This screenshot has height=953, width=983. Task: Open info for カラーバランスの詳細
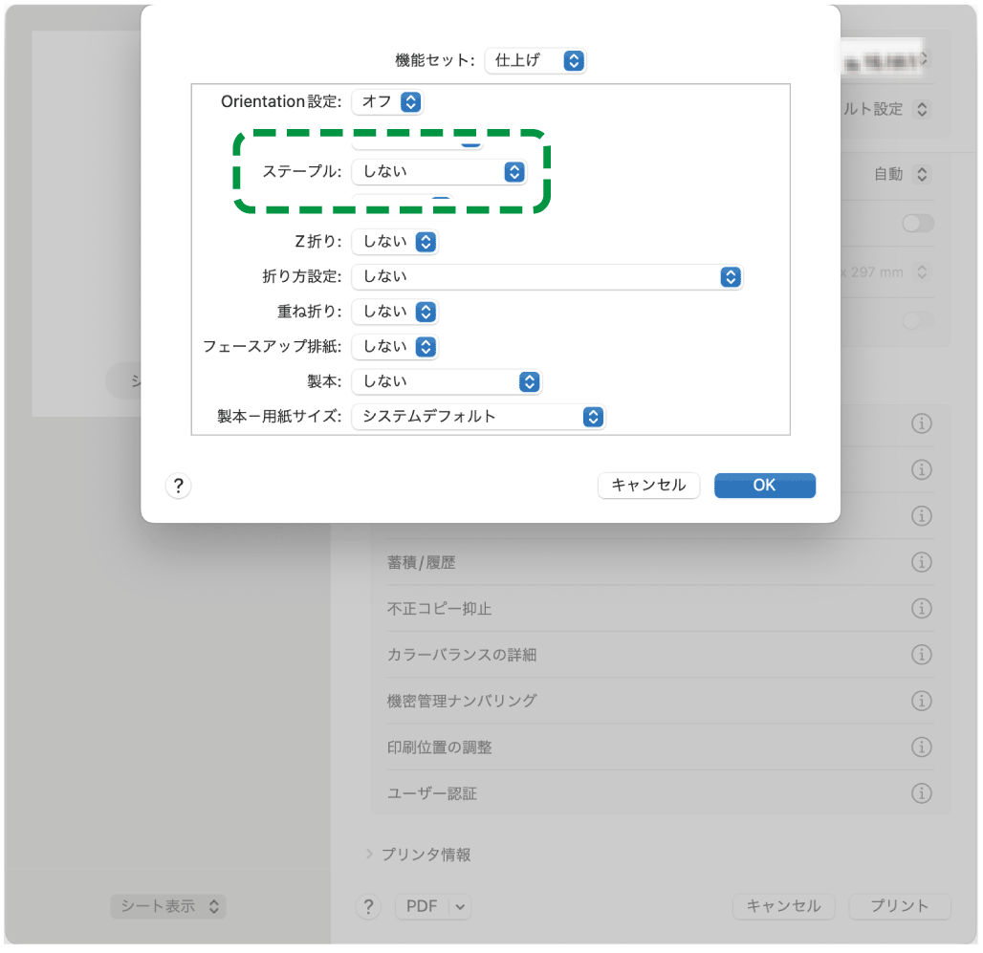tap(921, 654)
